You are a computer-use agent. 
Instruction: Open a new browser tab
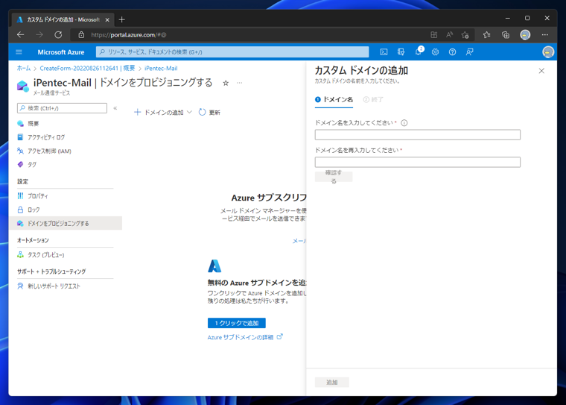(x=121, y=19)
